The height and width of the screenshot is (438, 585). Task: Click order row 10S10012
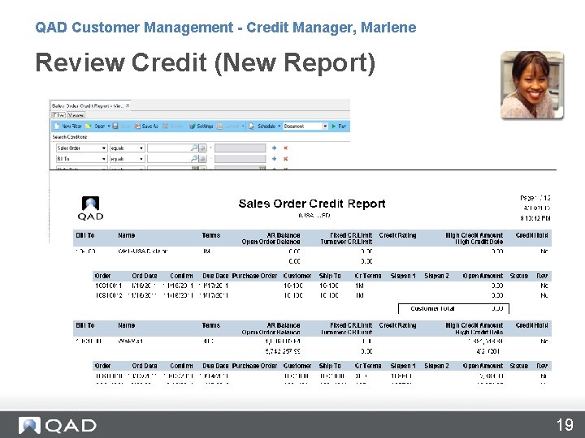tap(322, 295)
